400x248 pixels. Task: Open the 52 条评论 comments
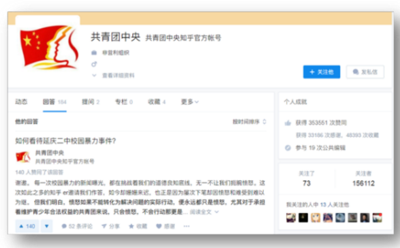(77, 226)
